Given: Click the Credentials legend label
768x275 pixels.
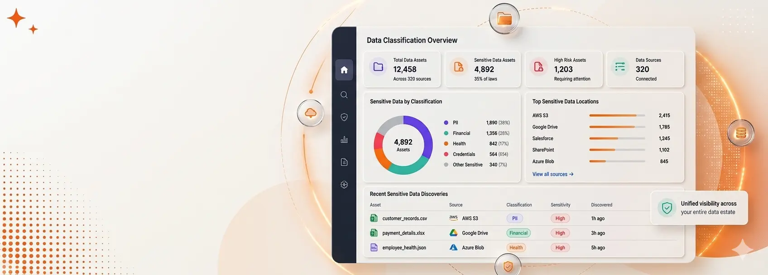Looking at the screenshot, I should pos(464,154).
